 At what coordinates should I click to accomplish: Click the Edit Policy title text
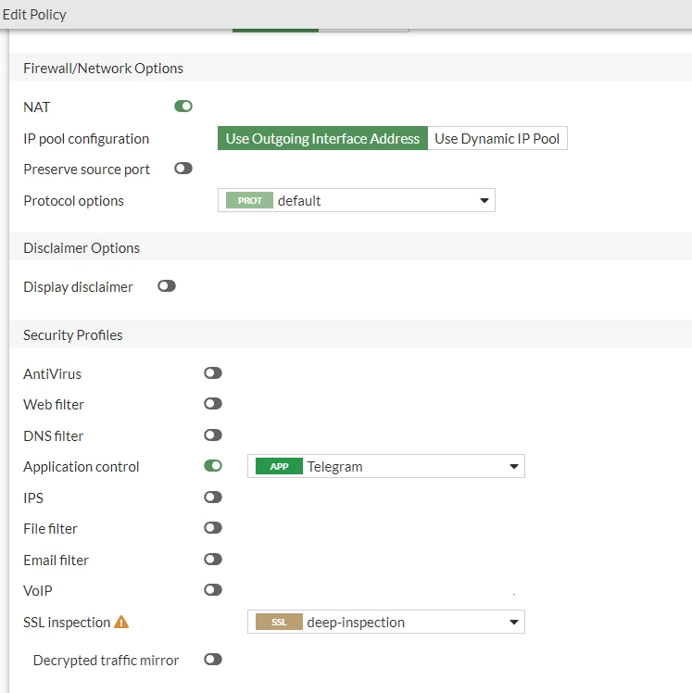point(34,15)
